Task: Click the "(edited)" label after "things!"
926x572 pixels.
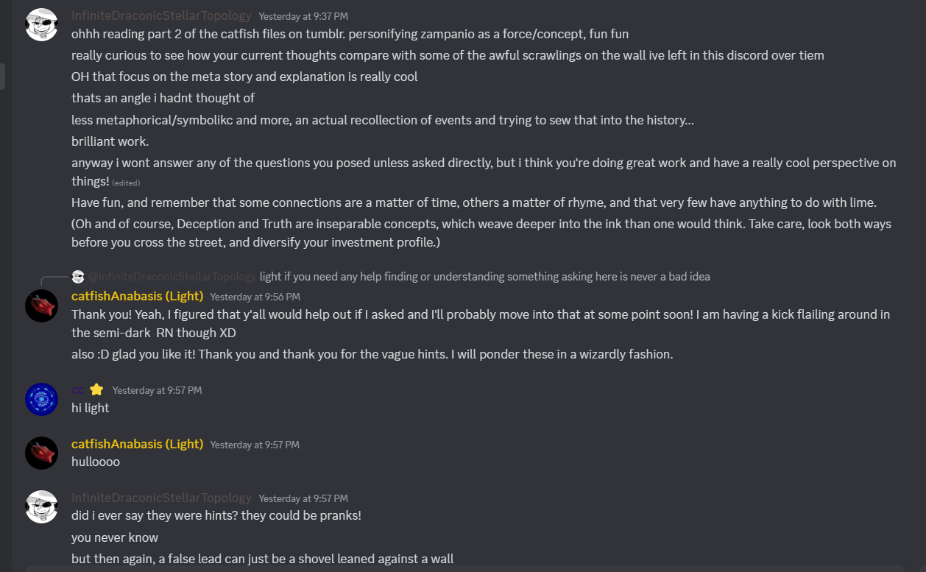Action: point(126,183)
